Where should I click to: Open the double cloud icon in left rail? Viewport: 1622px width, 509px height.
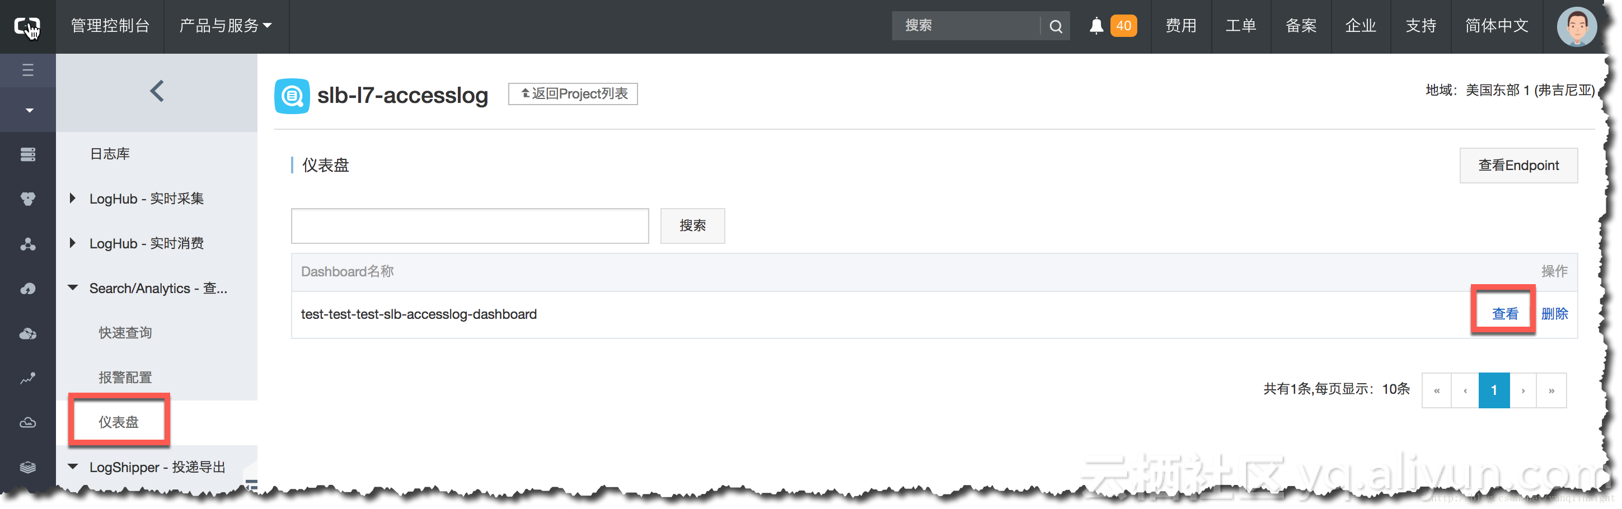tap(28, 333)
